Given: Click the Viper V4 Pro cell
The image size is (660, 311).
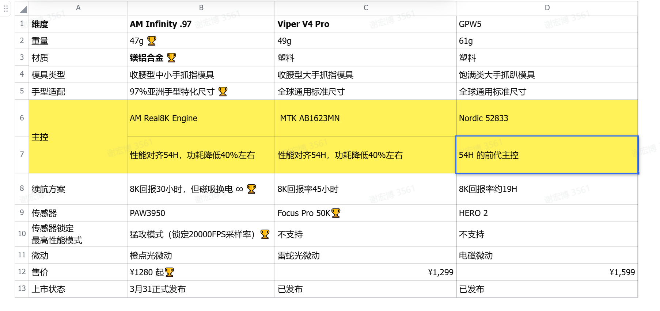Looking at the screenshot, I should coord(366,24).
